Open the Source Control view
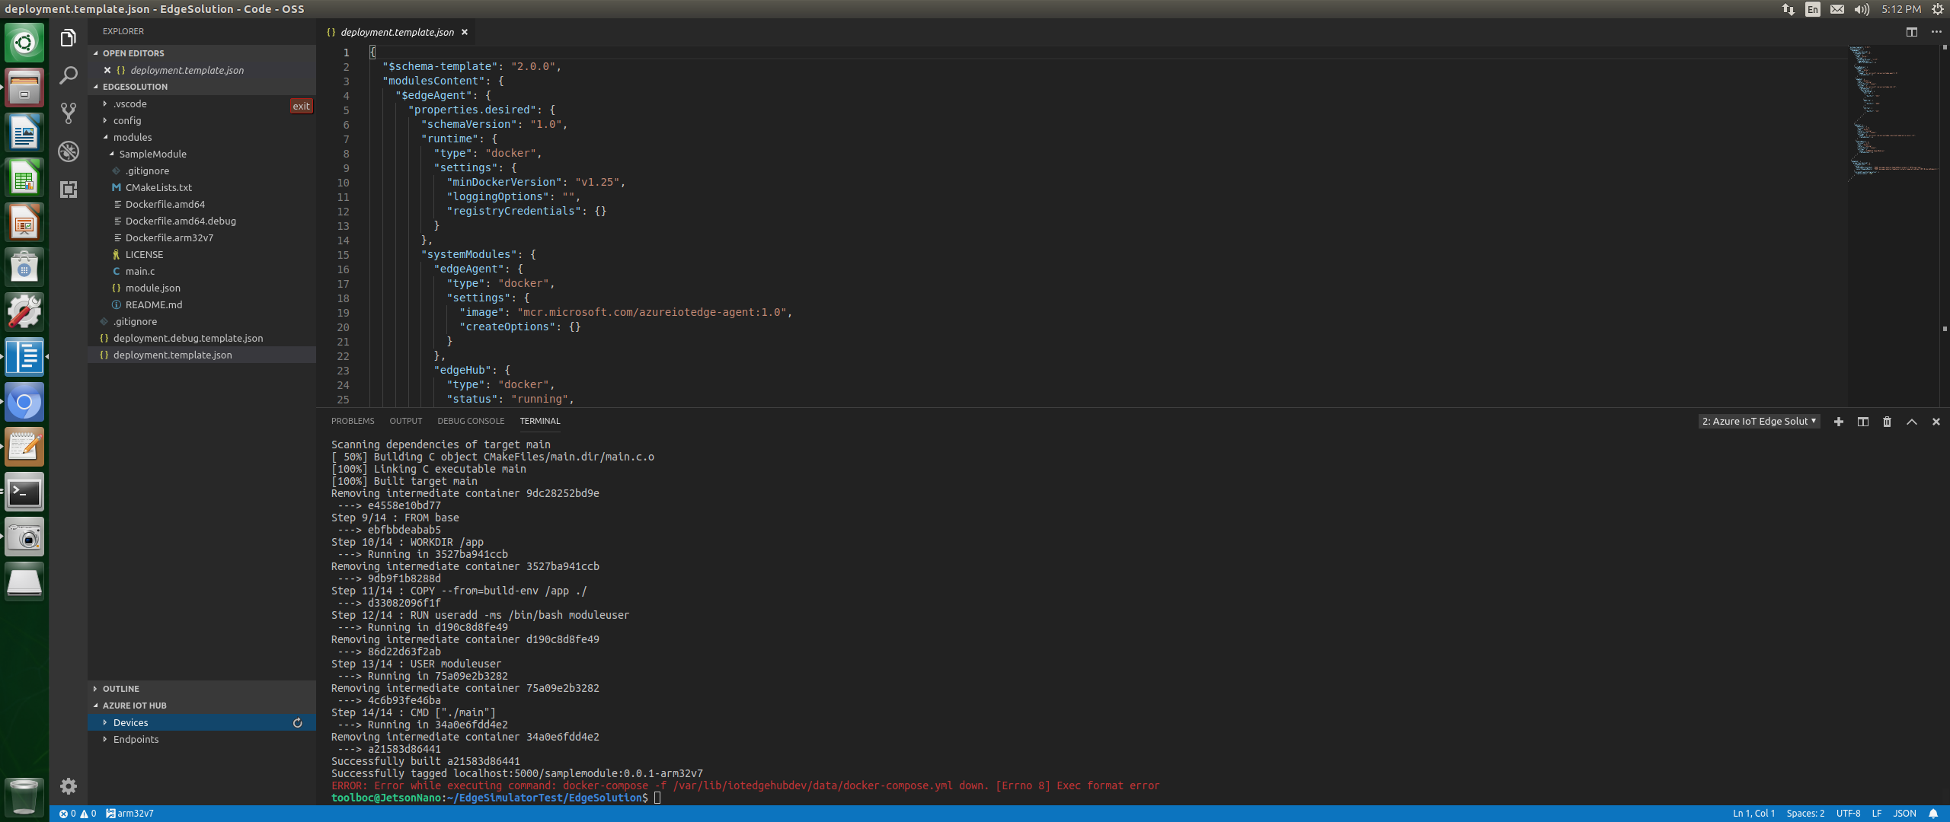 [69, 112]
